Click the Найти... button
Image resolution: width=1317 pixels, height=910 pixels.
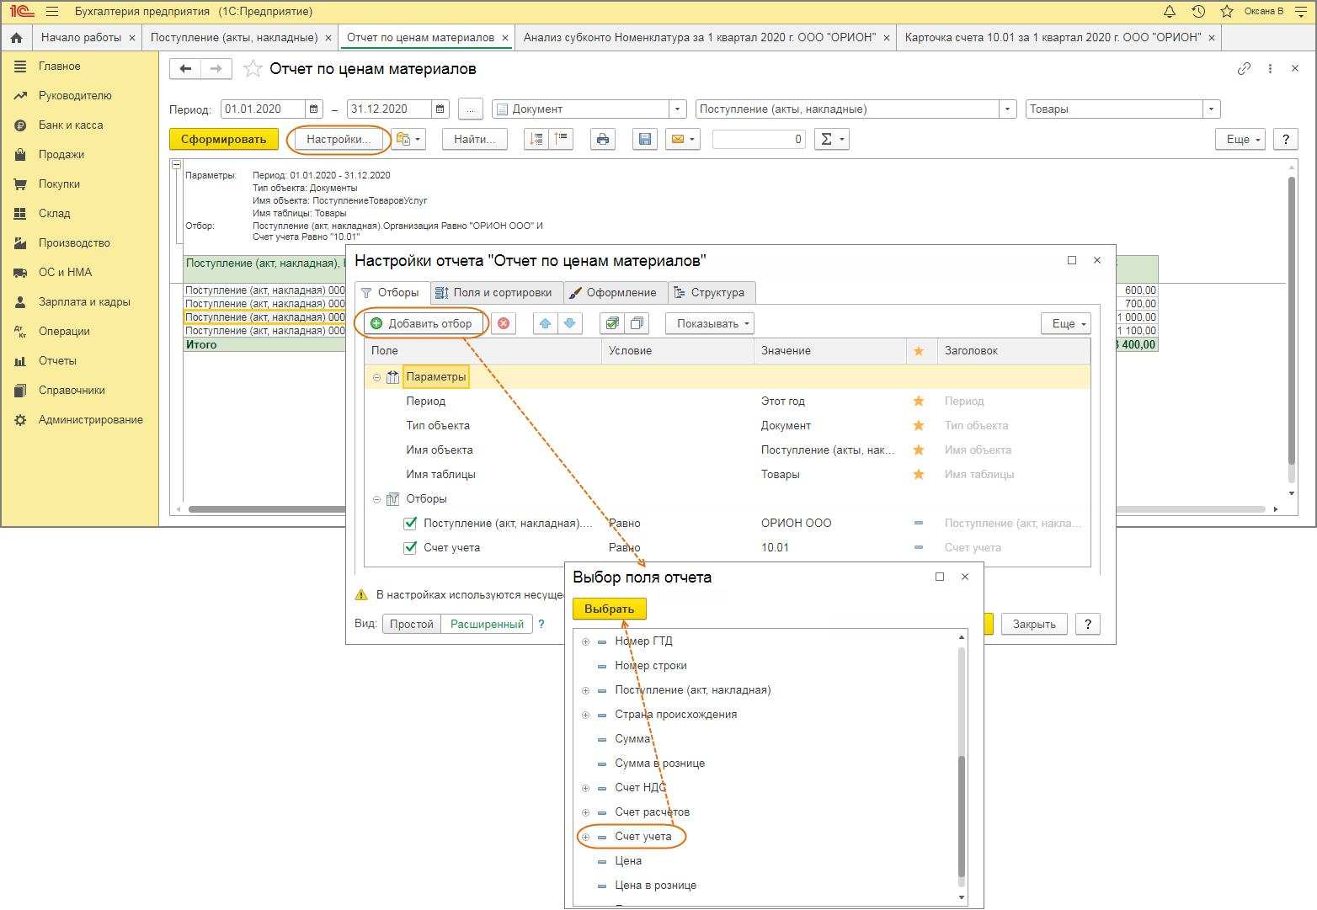(475, 140)
